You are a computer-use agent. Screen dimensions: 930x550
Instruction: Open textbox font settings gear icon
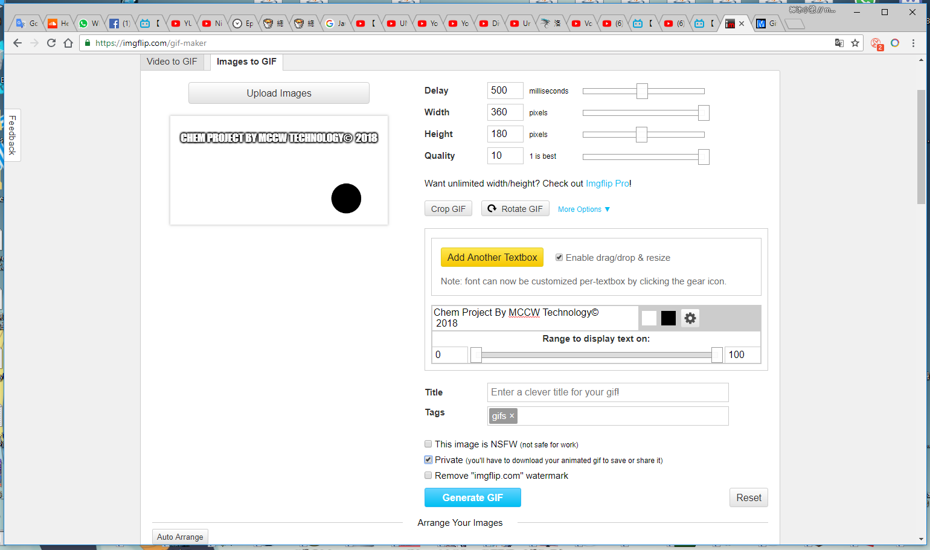(x=690, y=318)
